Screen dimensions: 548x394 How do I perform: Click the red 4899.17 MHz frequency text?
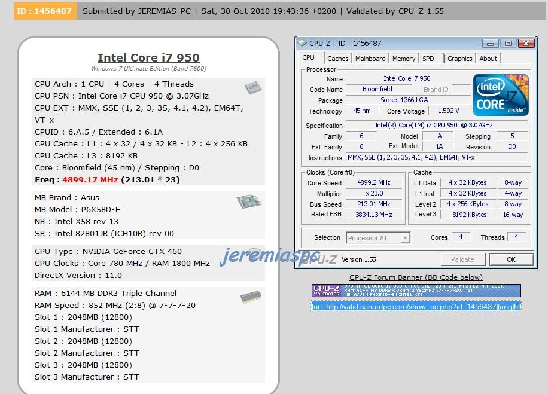click(x=90, y=180)
